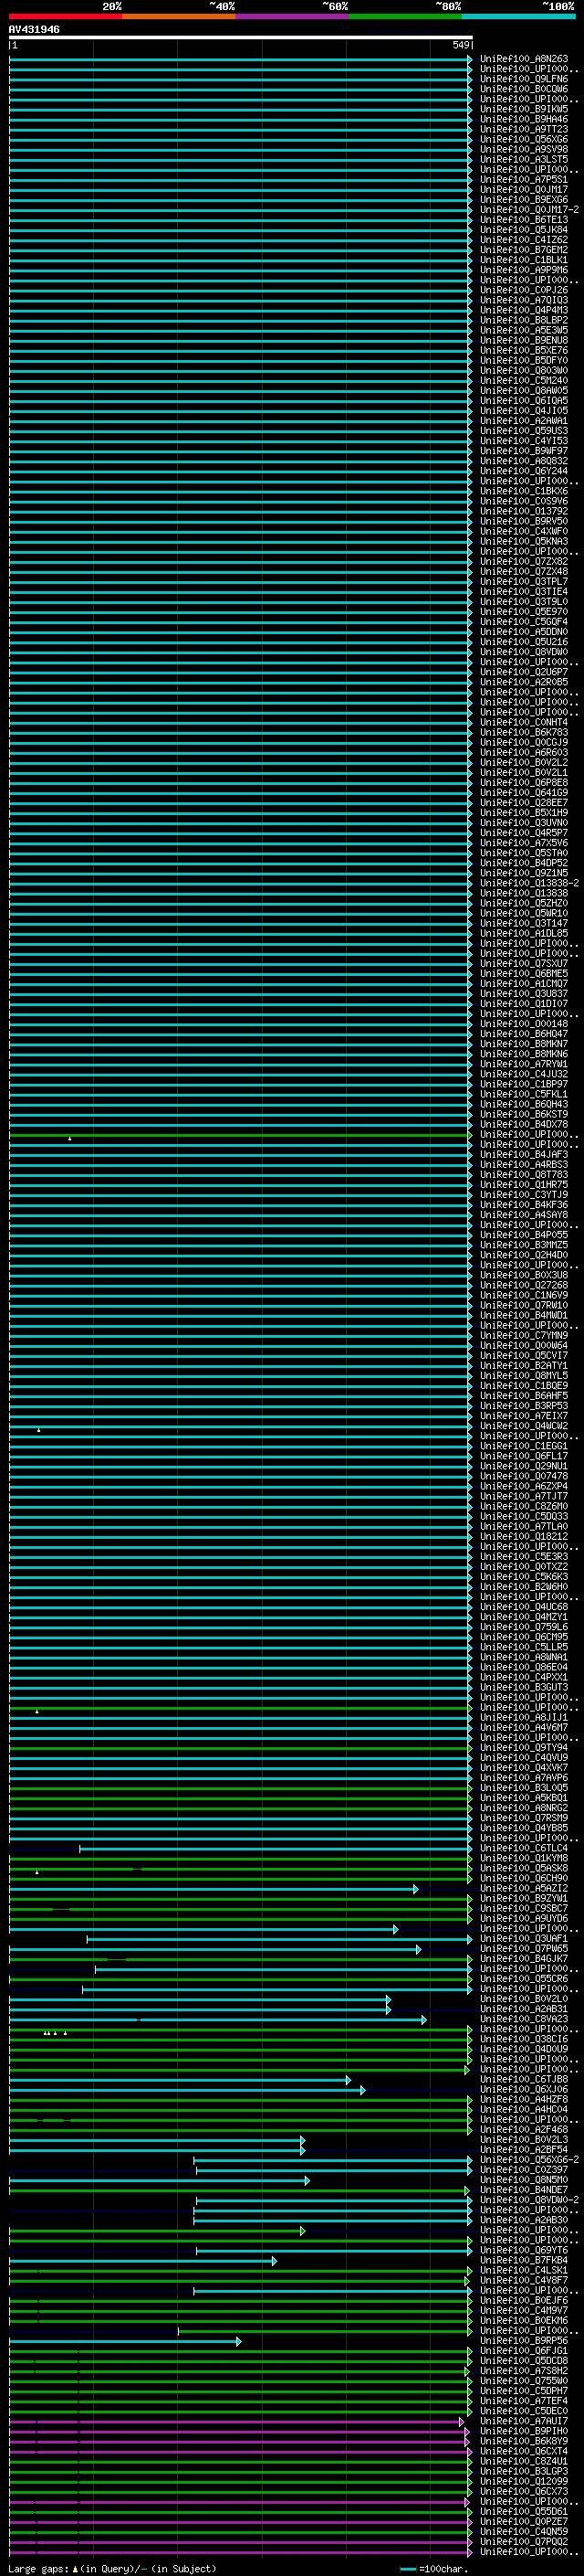Select label UniRef100_A5E3W5
The width and height of the screenshot is (584, 2576).
tap(524, 330)
